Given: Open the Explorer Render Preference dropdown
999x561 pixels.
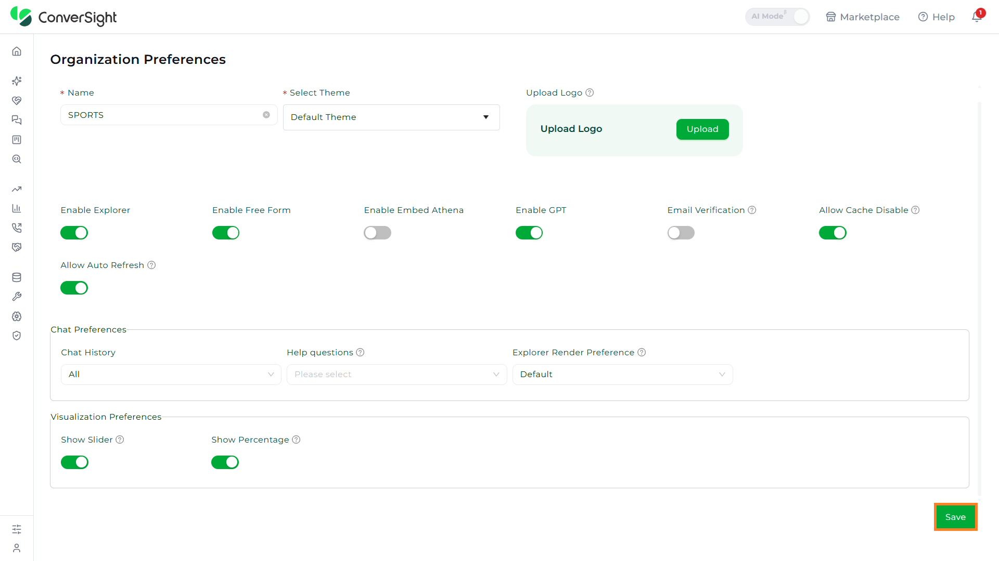Looking at the screenshot, I should [x=623, y=375].
